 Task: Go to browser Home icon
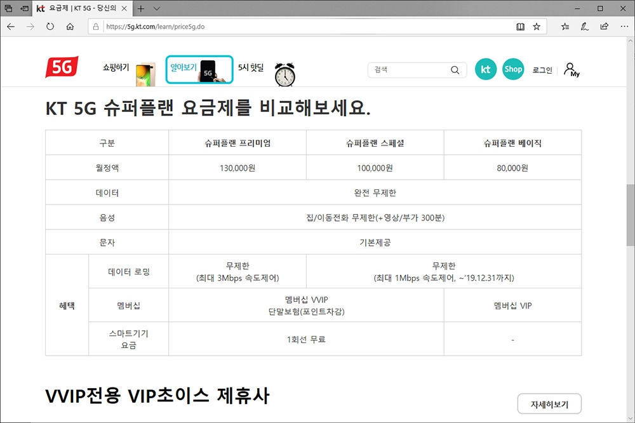click(x=70, y=27)
